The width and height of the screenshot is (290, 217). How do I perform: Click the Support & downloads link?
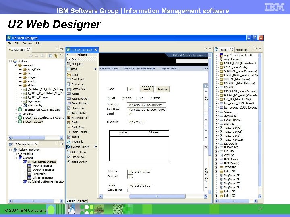click(x=139, y=68)
